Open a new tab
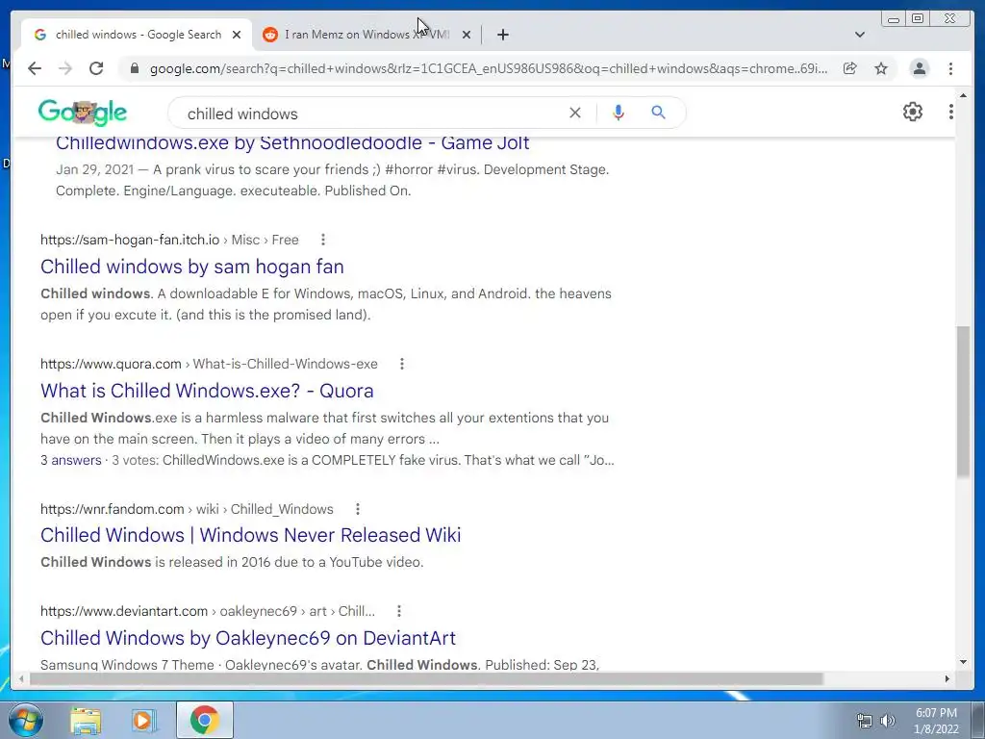 point(502,35)
